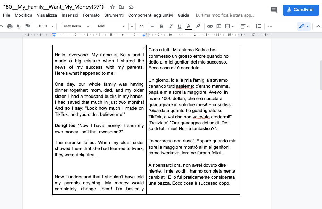Toggle italic formatting
The image size is (322, 209).
(x=171, y=26)
